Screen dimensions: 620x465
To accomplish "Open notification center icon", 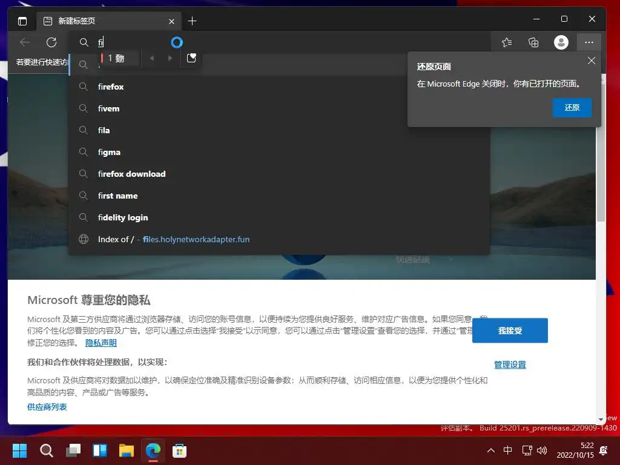I will coord(604,450).
